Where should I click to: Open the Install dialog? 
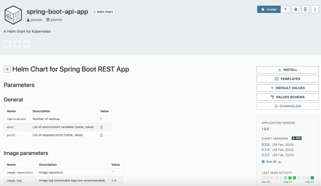pos(288,70)
